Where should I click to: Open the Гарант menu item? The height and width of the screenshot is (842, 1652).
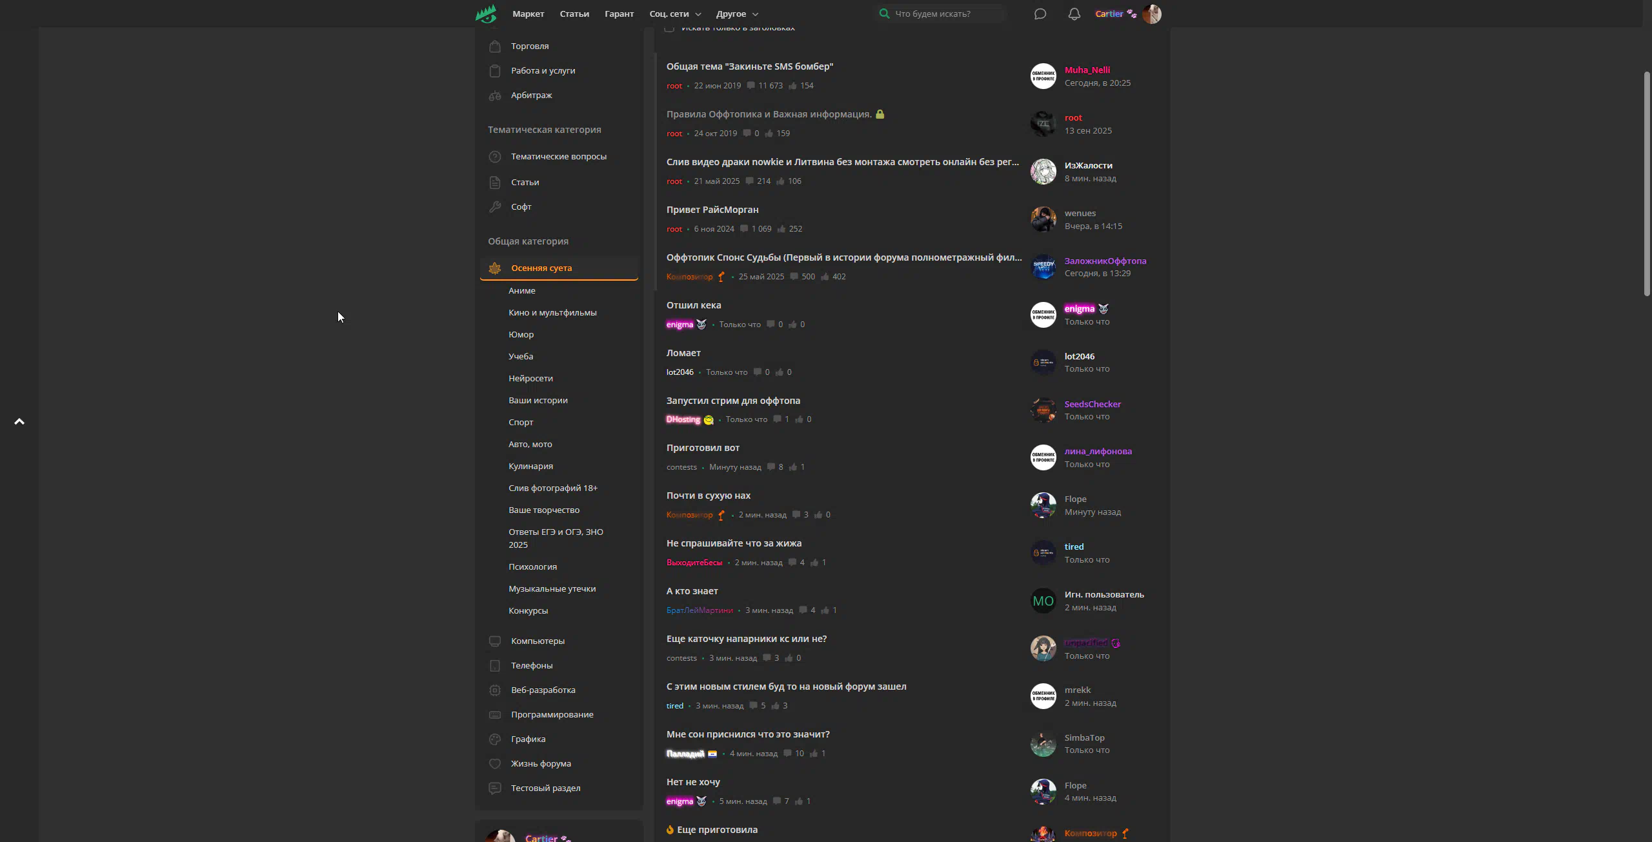click(619, 14)
